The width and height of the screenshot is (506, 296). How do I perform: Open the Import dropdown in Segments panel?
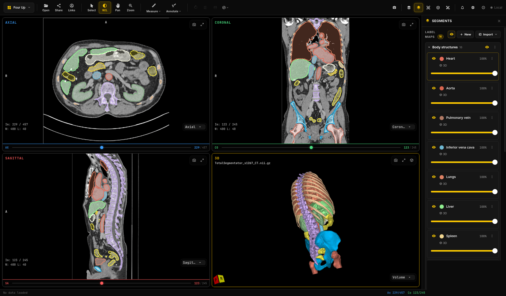coord(488,34)
